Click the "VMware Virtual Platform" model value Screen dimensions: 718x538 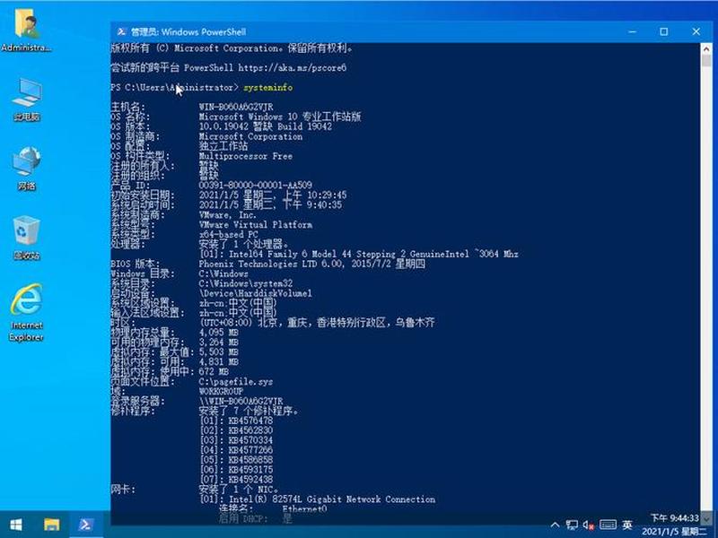click(256, 225)
